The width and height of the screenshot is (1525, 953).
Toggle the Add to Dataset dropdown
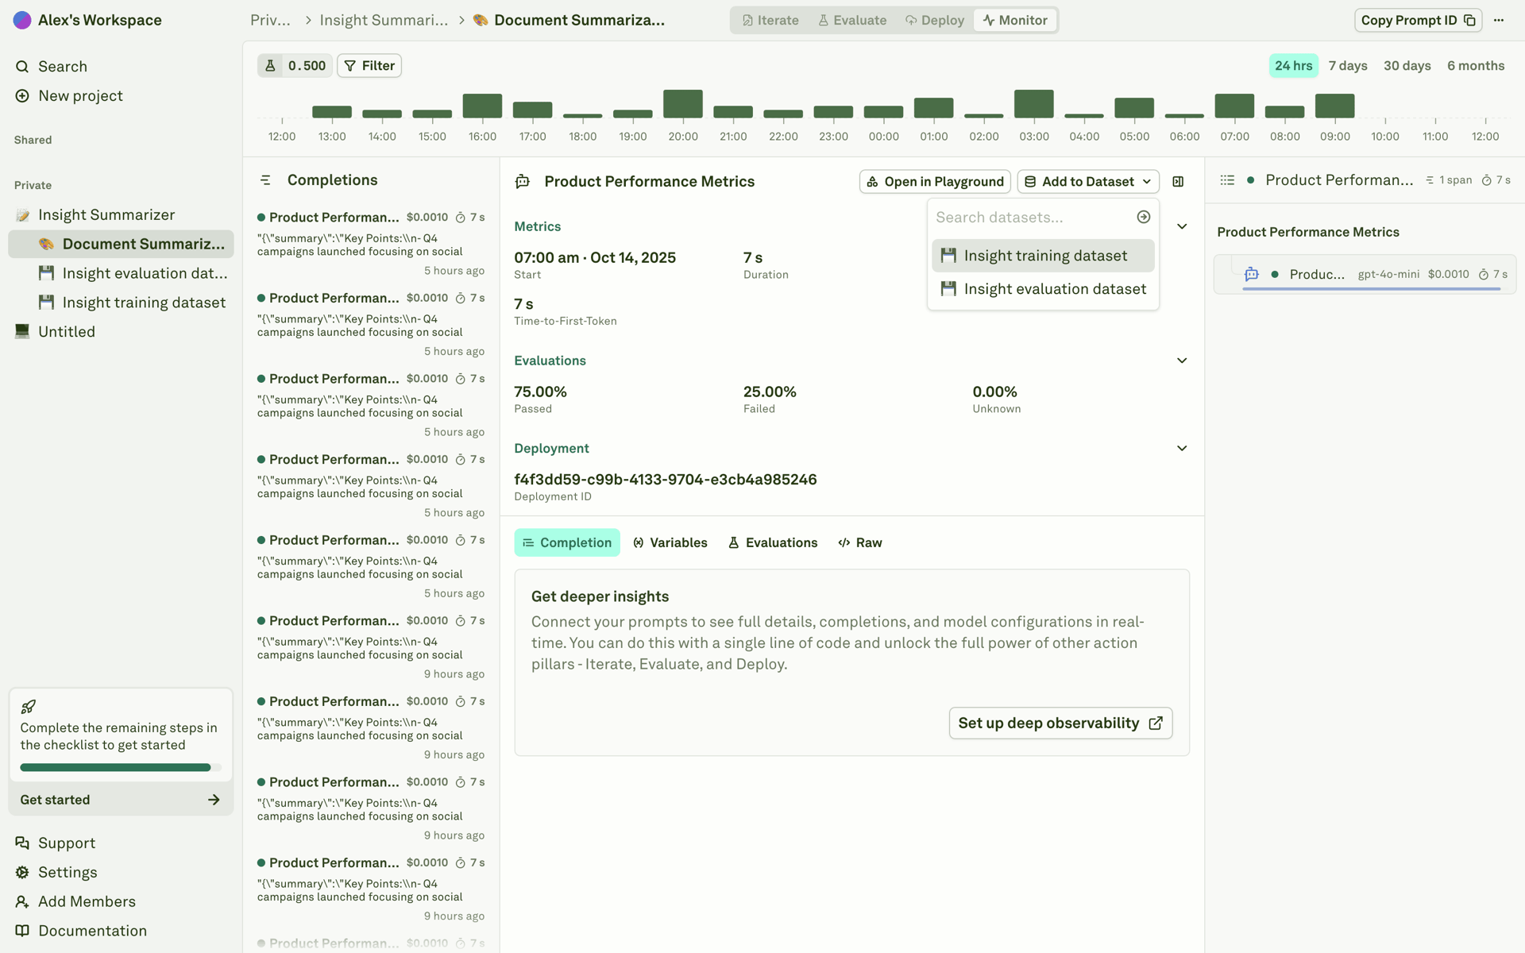(x=1088, y=182)
